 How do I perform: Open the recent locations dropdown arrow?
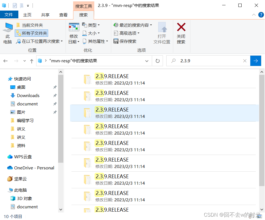click(24, 61)
